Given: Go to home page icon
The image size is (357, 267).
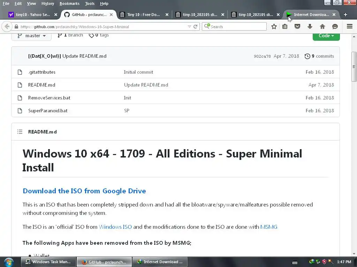Looking at the screenshot, I should click(322, 26).
